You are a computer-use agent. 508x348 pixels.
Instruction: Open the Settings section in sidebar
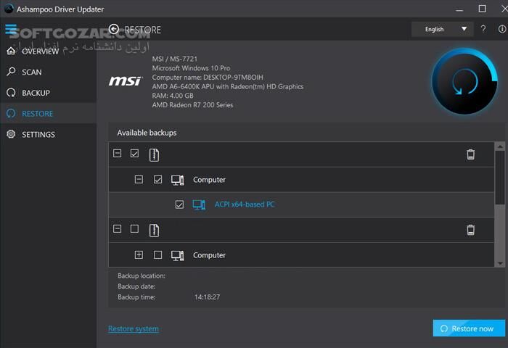(x=38, y=135)
